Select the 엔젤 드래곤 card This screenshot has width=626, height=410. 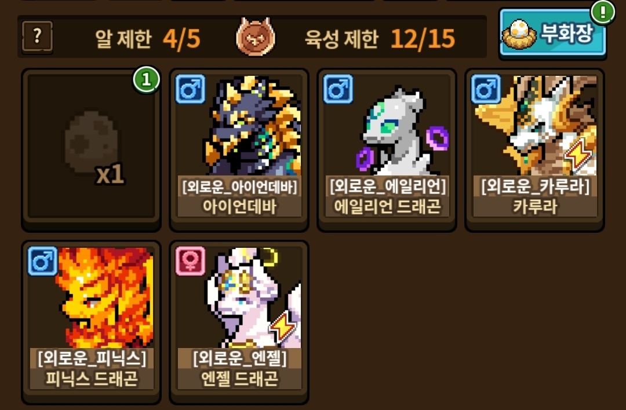tap(239, 322)
